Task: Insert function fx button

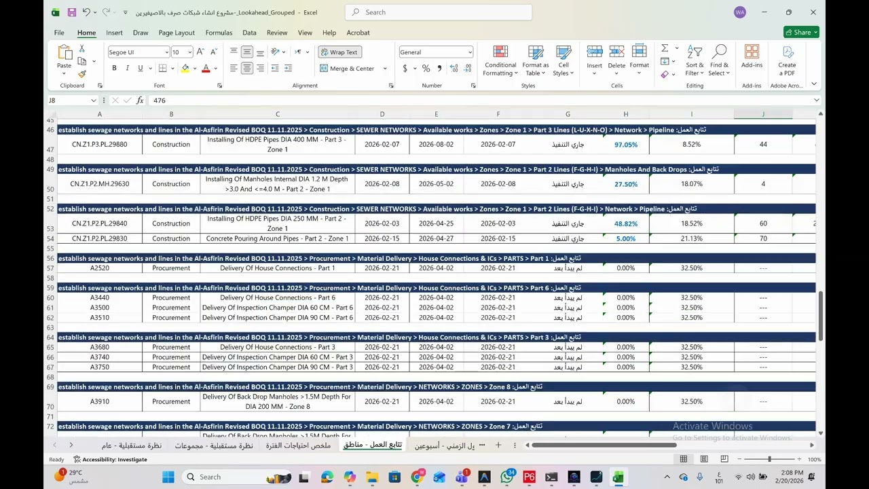Action: click(x=140, y=100)
